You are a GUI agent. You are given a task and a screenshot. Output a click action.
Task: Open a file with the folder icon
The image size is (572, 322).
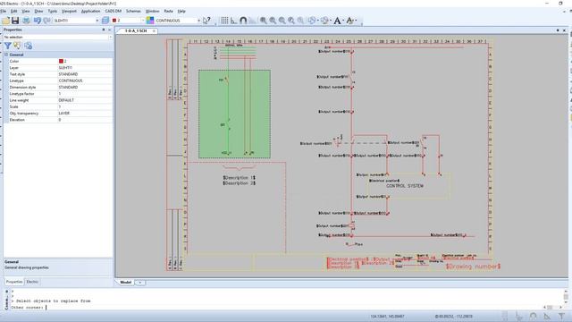[6, 21]
